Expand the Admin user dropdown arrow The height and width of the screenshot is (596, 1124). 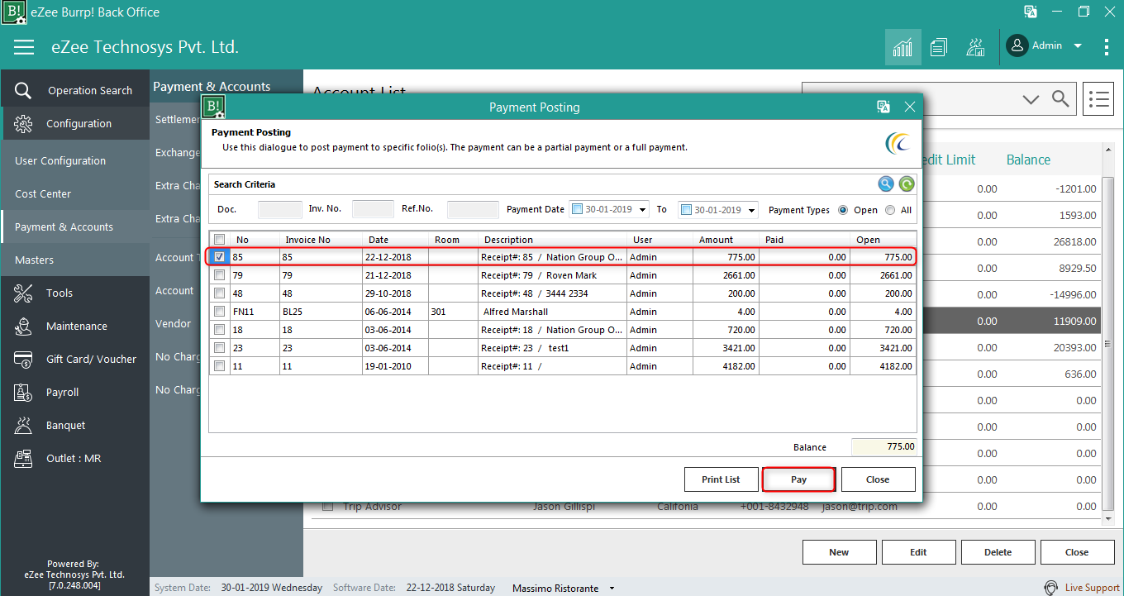pyautogui.click(x=1078, y=46)
